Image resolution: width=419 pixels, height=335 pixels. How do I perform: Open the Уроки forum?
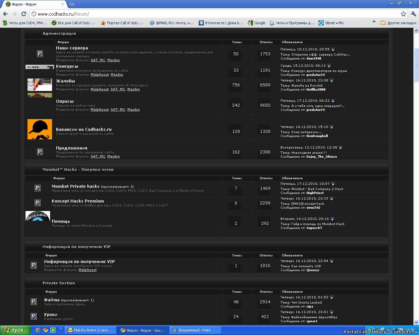coord(50,315)
